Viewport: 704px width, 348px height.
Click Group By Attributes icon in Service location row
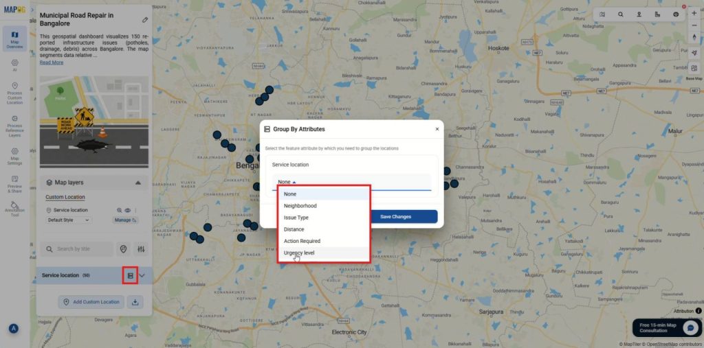(130, 275)
